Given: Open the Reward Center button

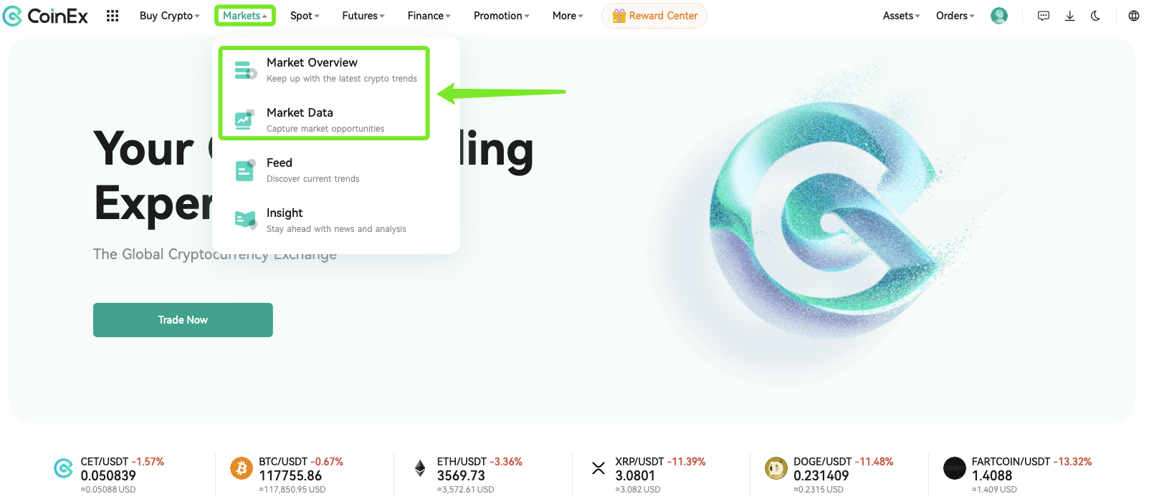Looking at the screenshot, I should point(654,16).
